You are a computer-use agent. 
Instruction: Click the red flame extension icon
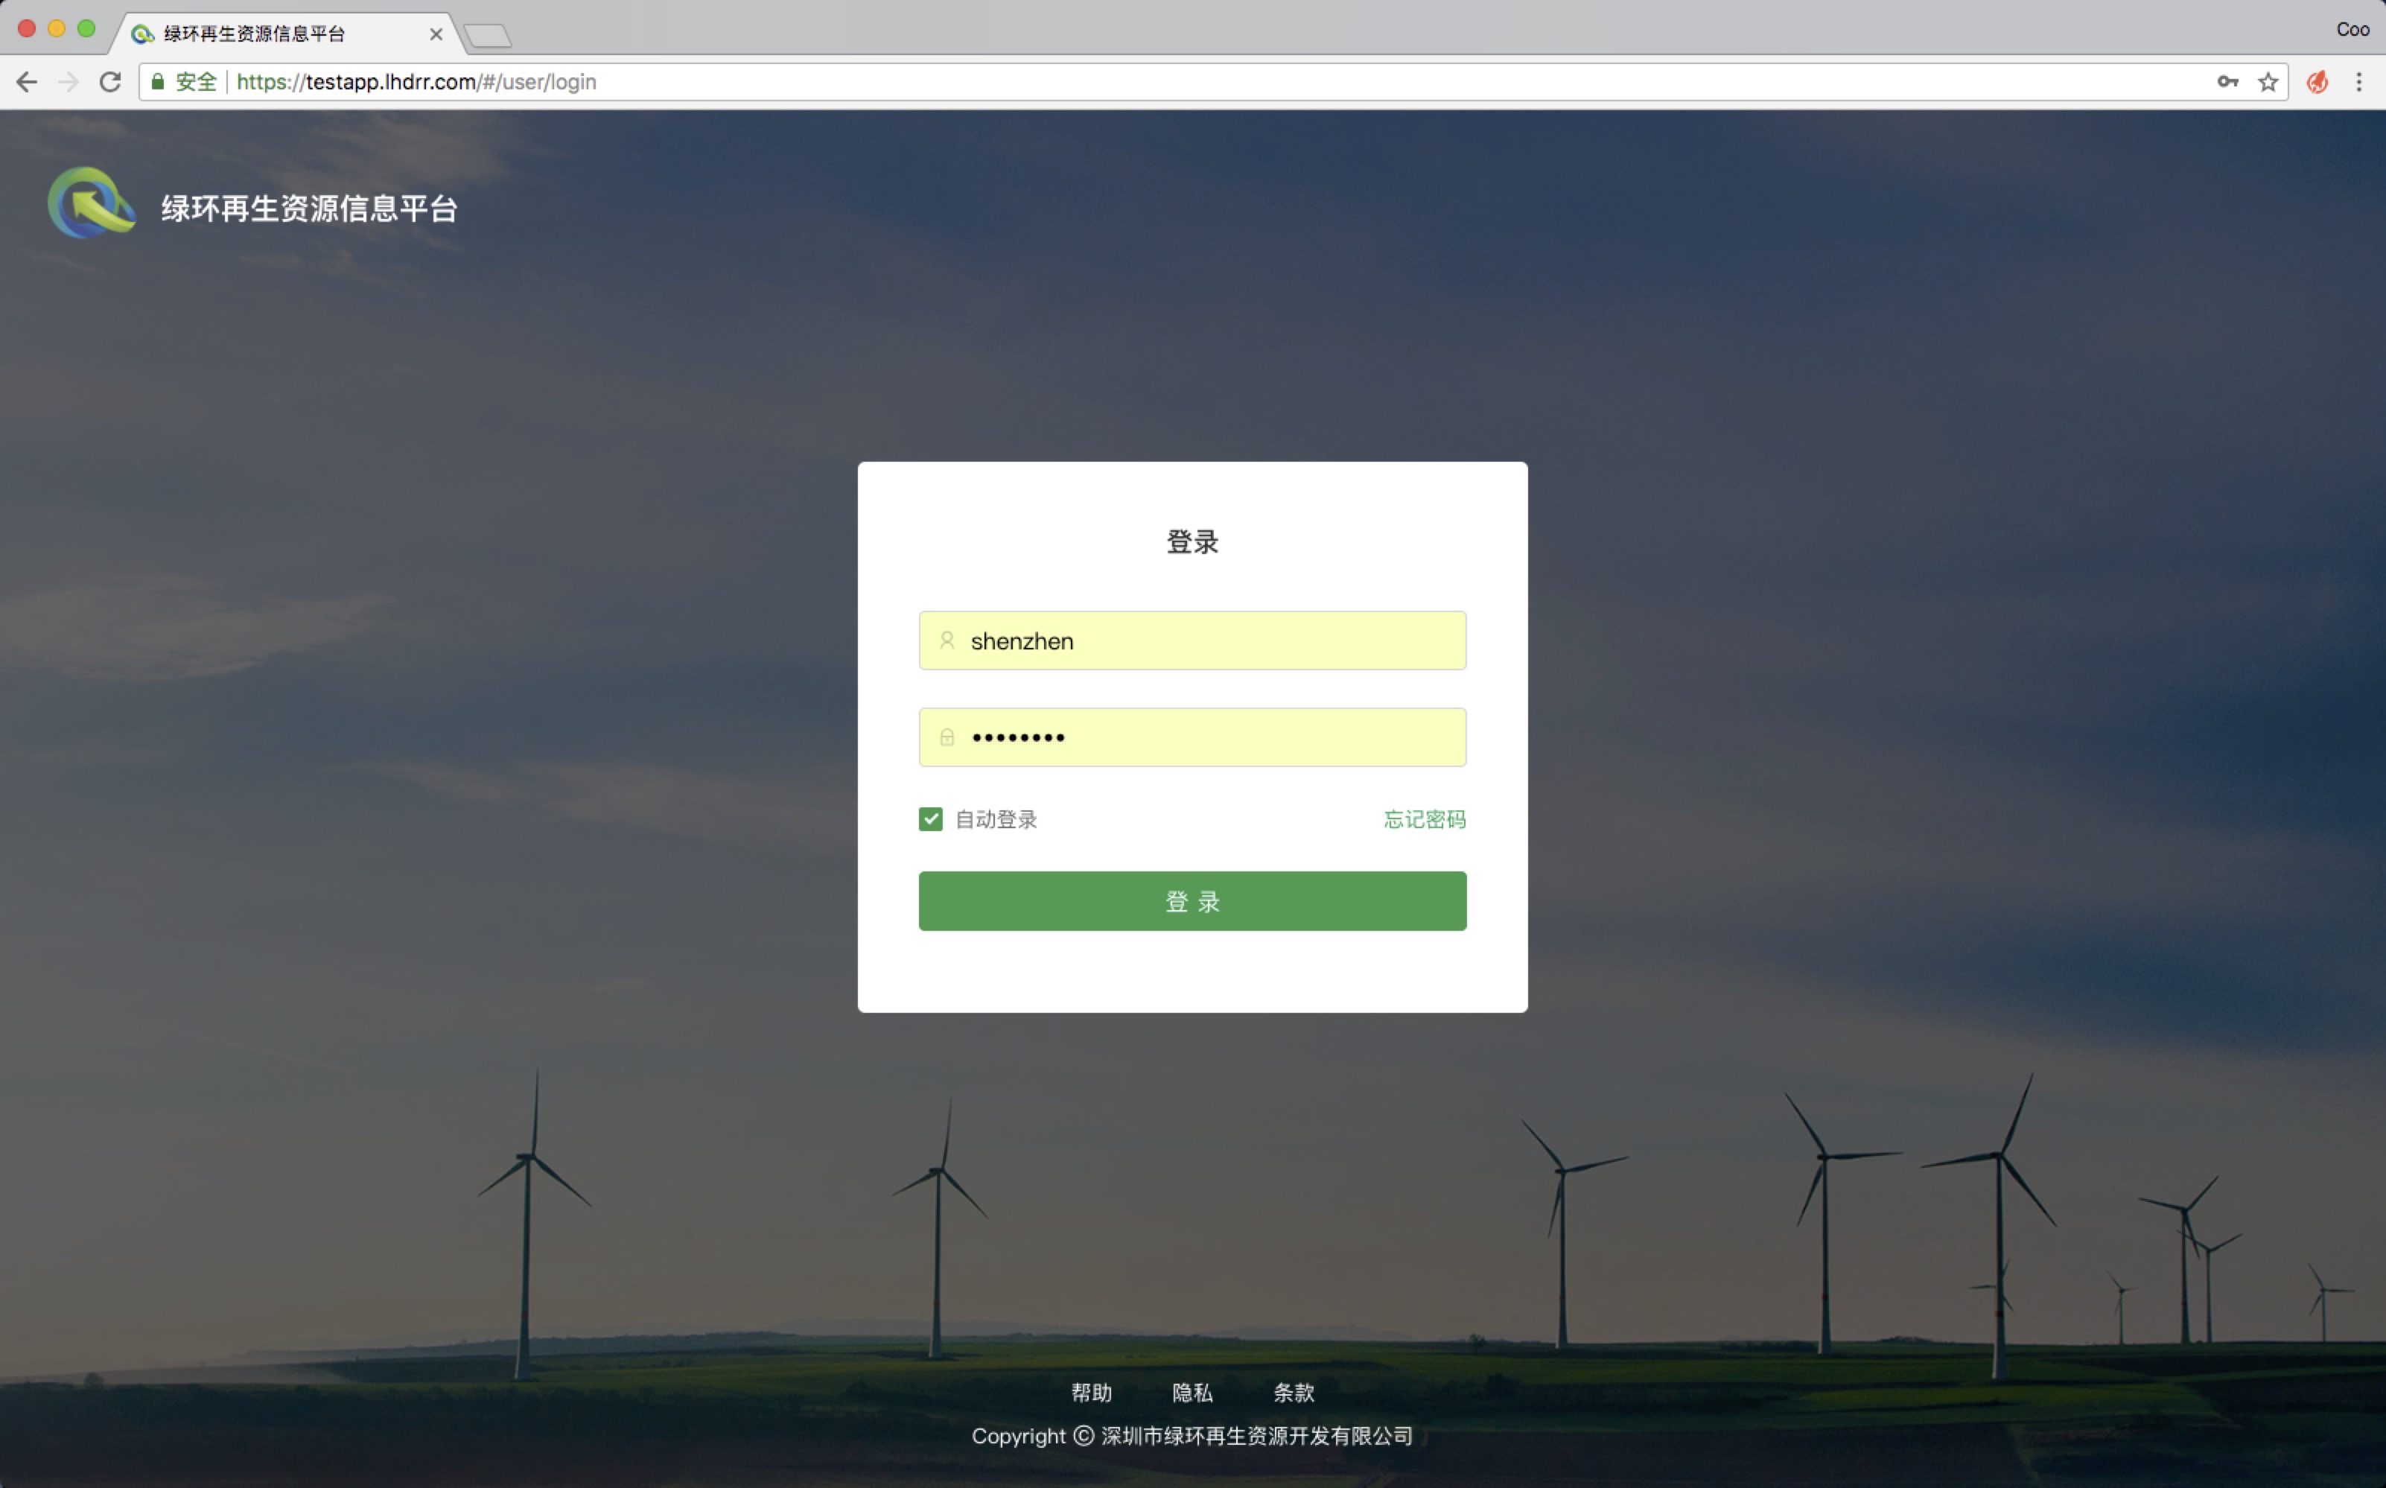click(2317, 82)
